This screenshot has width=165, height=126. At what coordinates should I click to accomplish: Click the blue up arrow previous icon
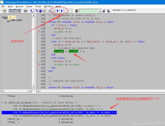pyautogui.click(x=57, y=11)
